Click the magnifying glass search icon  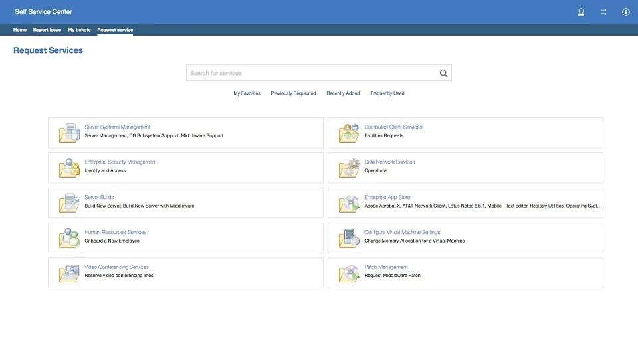coord(443,74)
